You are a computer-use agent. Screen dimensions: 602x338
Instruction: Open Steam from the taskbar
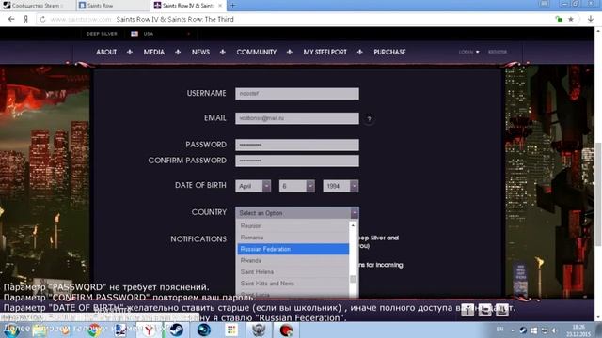tap(176, 330)
